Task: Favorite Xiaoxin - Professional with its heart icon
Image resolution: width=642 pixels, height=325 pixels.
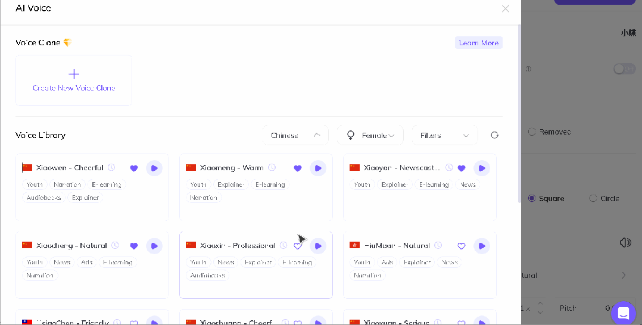Action: (x=298, y=246)
